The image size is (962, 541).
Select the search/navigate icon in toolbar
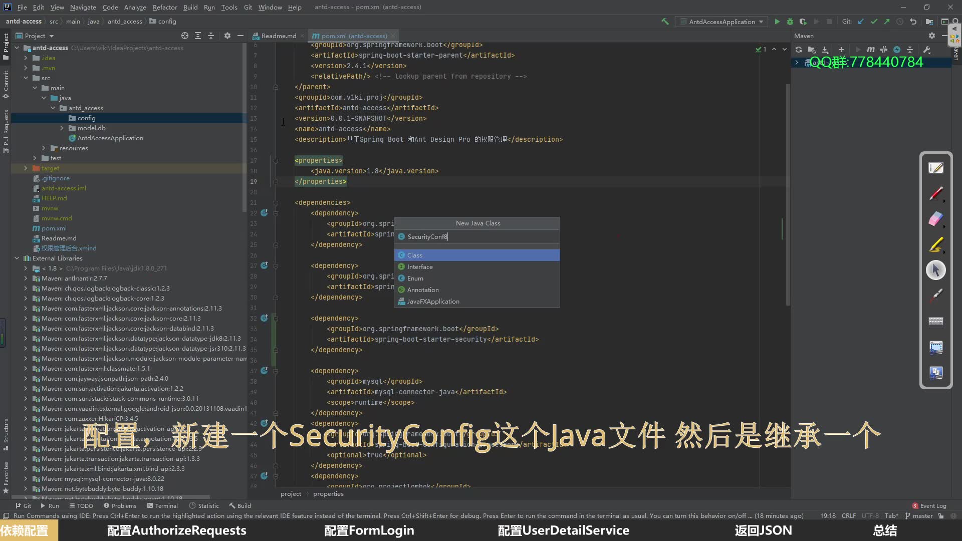tap(955, 21)
